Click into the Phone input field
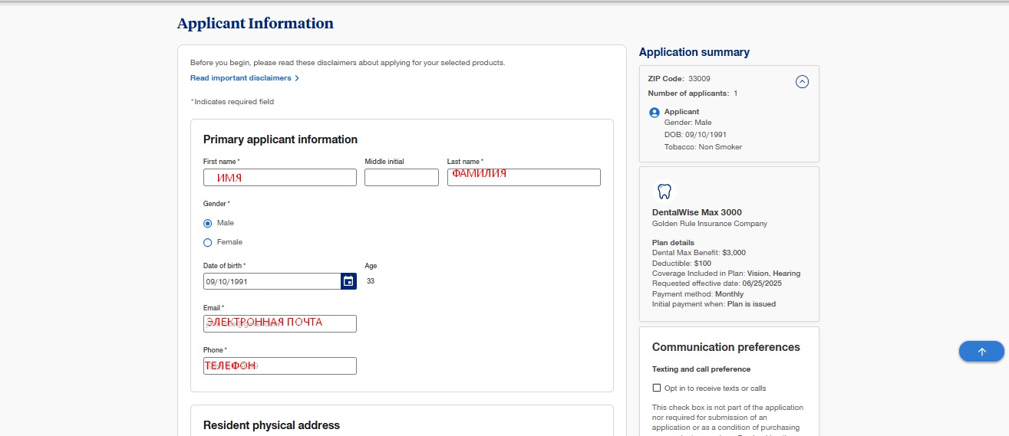 point(280,366)
